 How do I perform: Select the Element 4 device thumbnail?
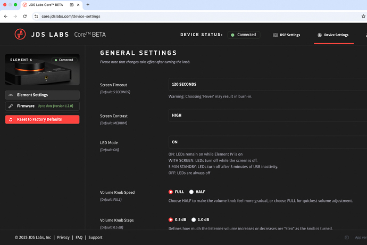(43, 69)
